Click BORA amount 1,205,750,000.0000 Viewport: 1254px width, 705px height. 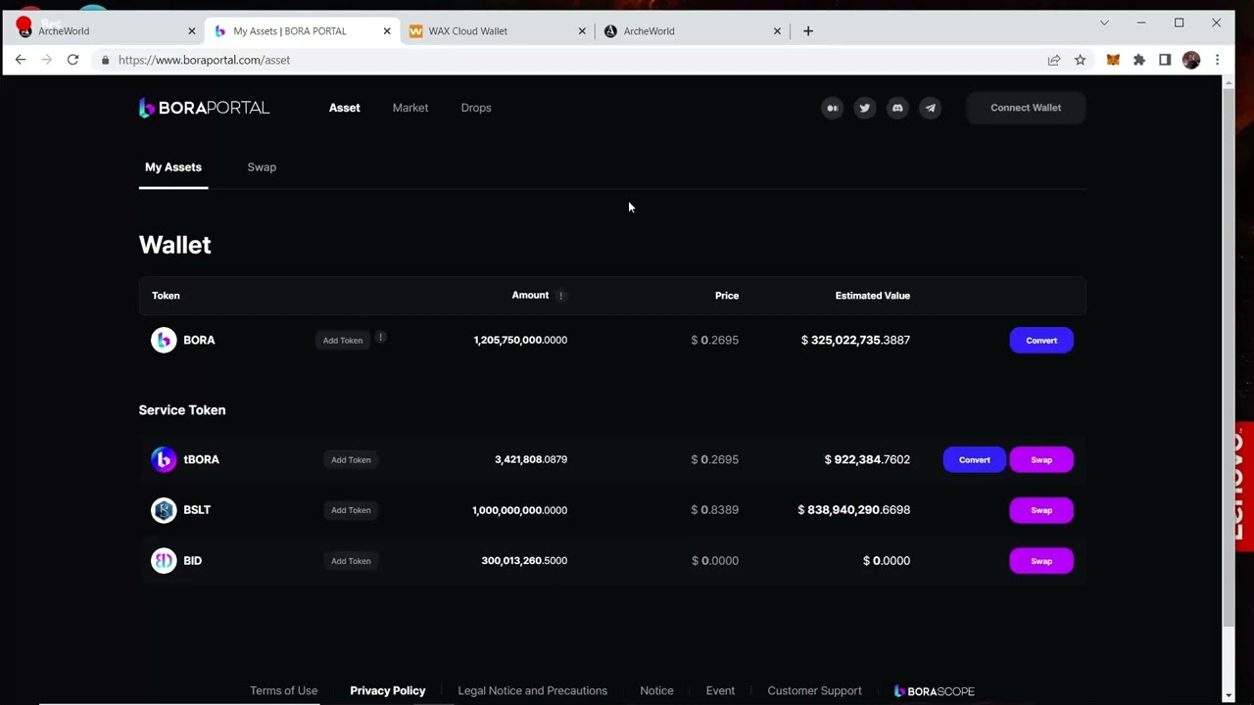tap(520, 340)
